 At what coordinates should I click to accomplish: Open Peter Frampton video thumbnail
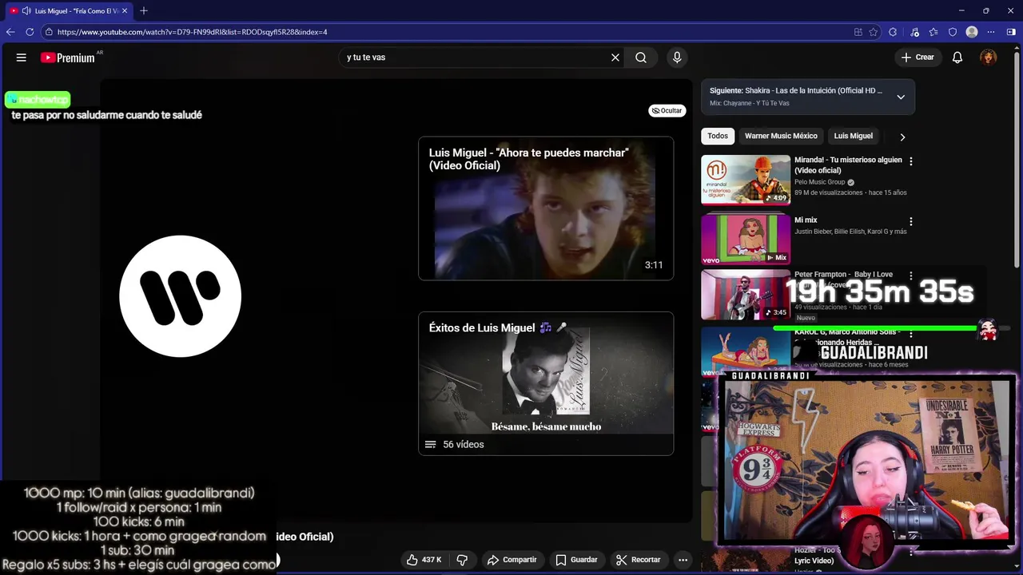pyautogui.click(x=746, y=295)
